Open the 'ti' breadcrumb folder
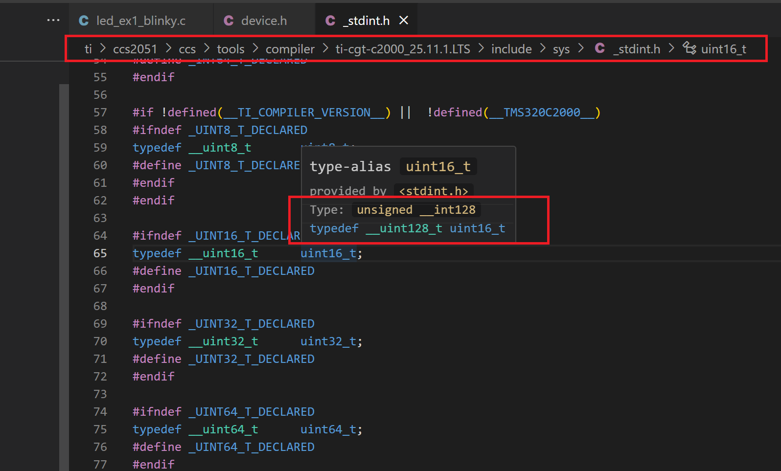The image size is (781, 471). click(x=88, y=49)
